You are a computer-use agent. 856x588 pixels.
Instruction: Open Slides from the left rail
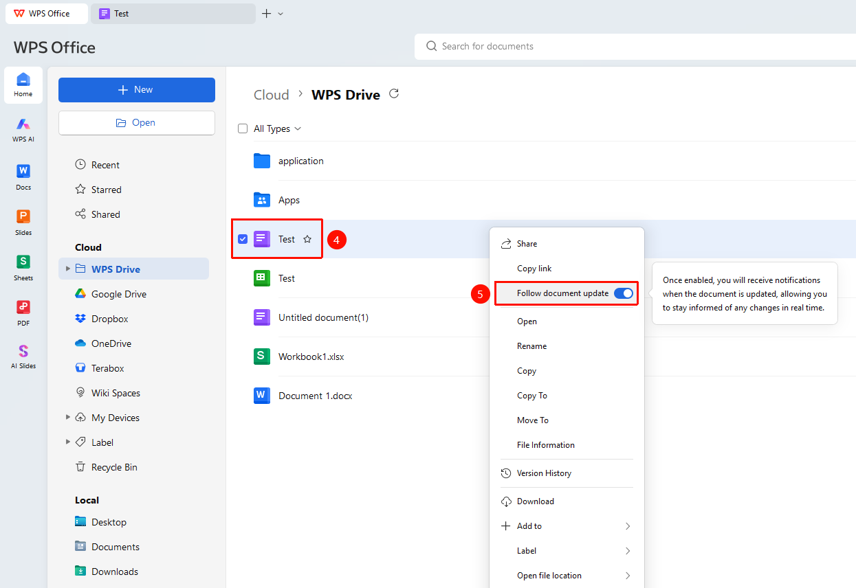tap(23, 222)
